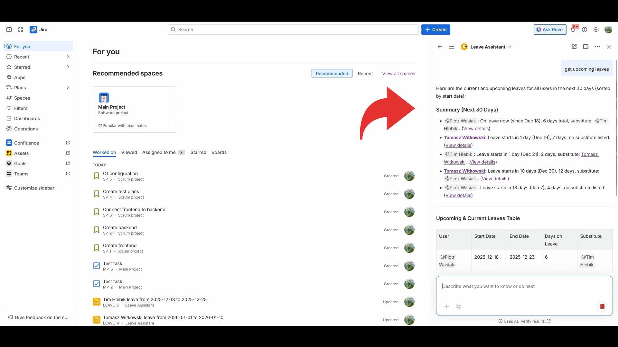Switch to the Boards tab
Viewport: 618px width, 347px height.
click(219, 152)
